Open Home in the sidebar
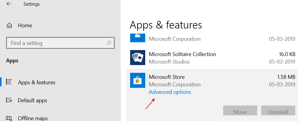The width and height of the screenshot is (298, 122). [x=25, y=25]
